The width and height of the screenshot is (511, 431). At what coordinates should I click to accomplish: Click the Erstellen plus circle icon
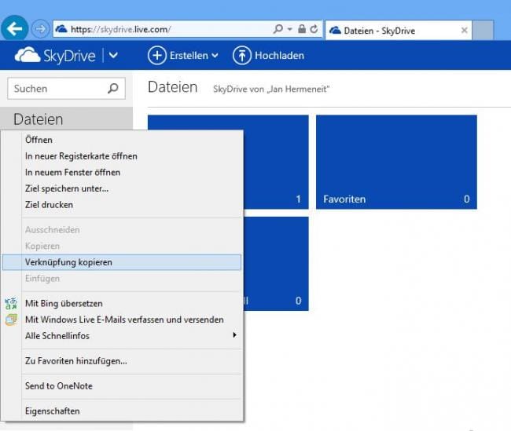157,55
